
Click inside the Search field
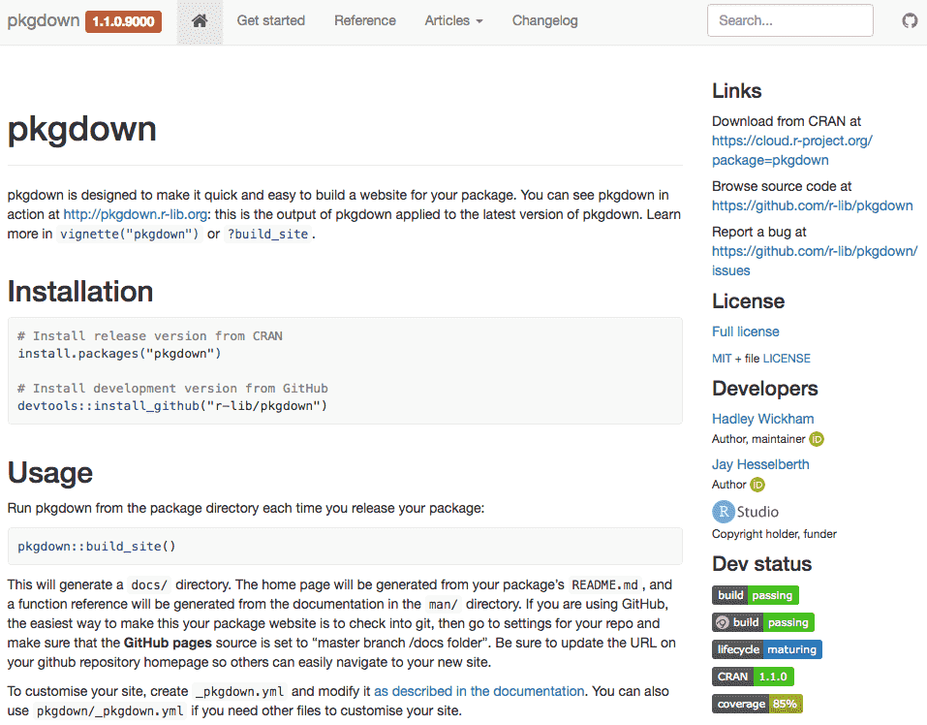click(789, 19)
